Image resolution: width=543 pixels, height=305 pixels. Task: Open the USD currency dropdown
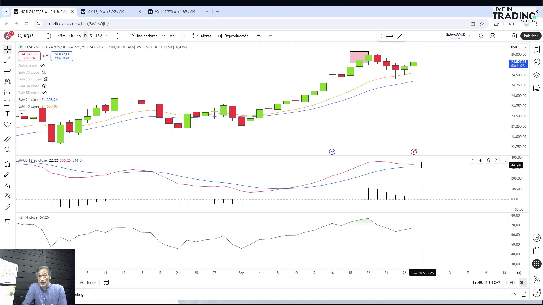point(519,47)
